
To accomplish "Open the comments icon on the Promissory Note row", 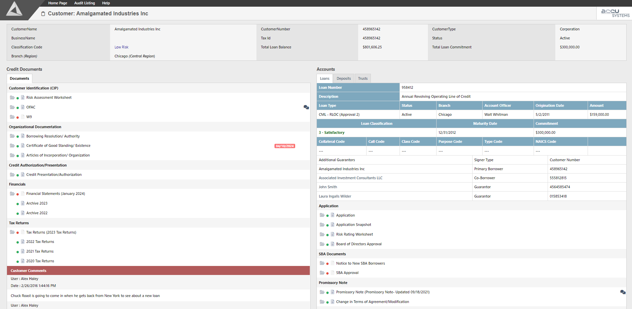I will coord(623,292).
